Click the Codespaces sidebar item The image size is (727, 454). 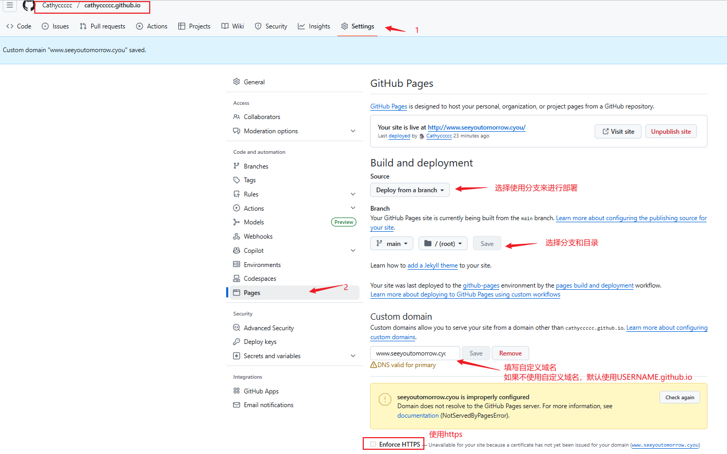point(260,279)
